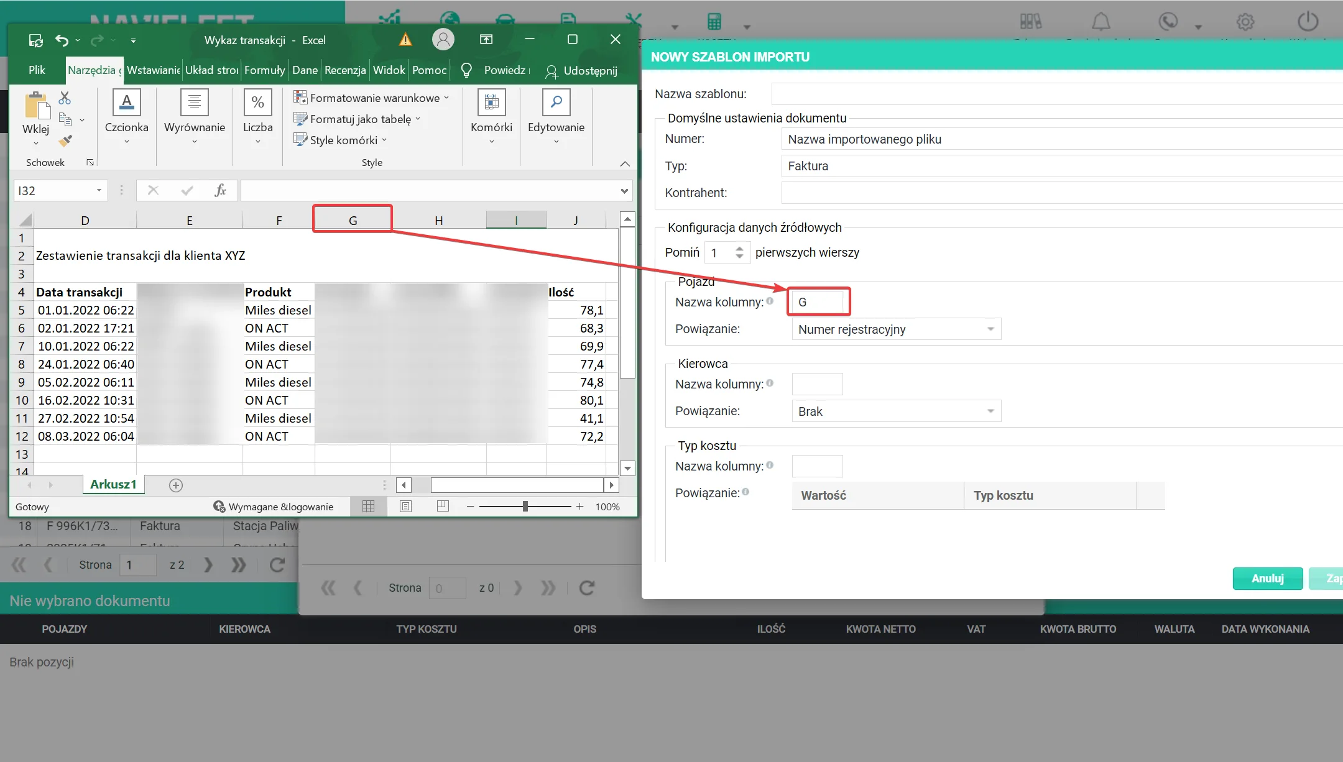Open the Komórki cells icon

click(491, 102)
